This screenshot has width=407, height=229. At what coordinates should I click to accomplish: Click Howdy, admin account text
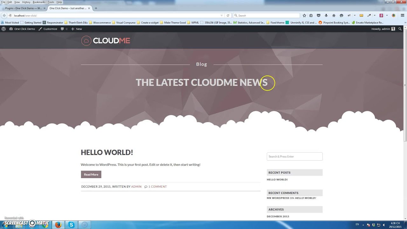tap(381, 29)
